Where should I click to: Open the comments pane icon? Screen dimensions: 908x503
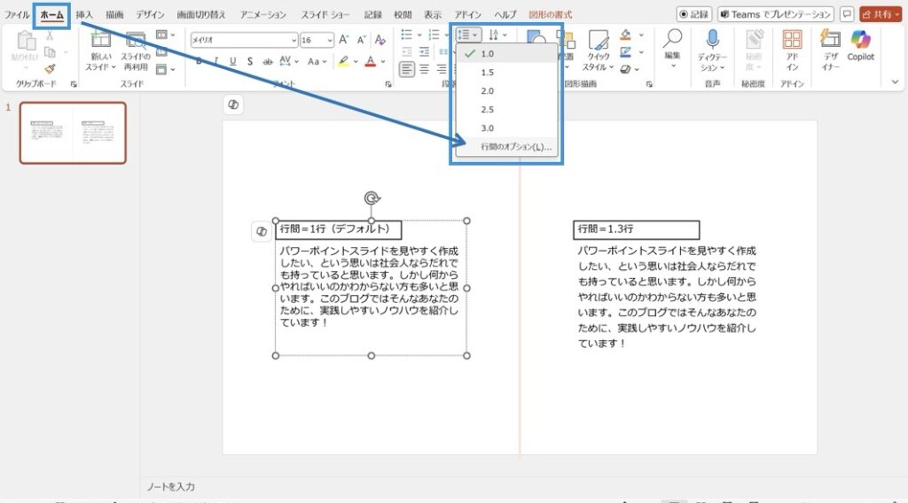pyautogui.click(x=847, y=14)
